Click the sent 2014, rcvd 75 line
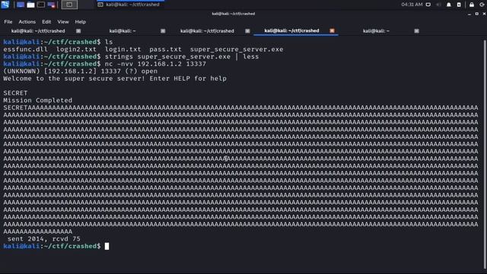 click(44, 239)
